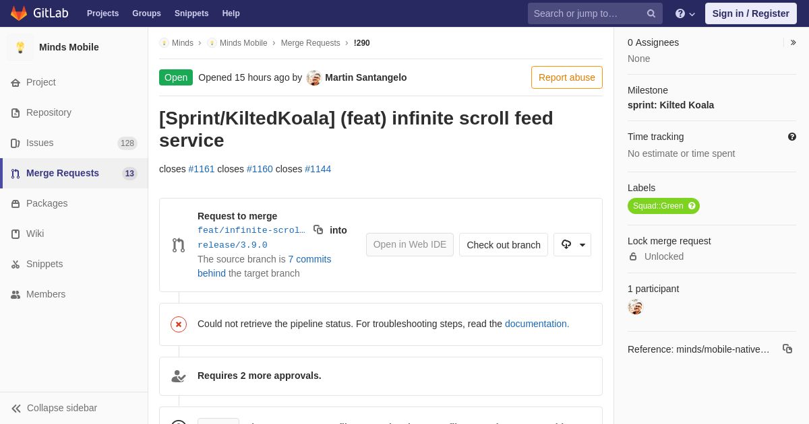809x424 pixels.
Task: Collapse the right sidebar with chevrons
Action: tap(793, 42)
